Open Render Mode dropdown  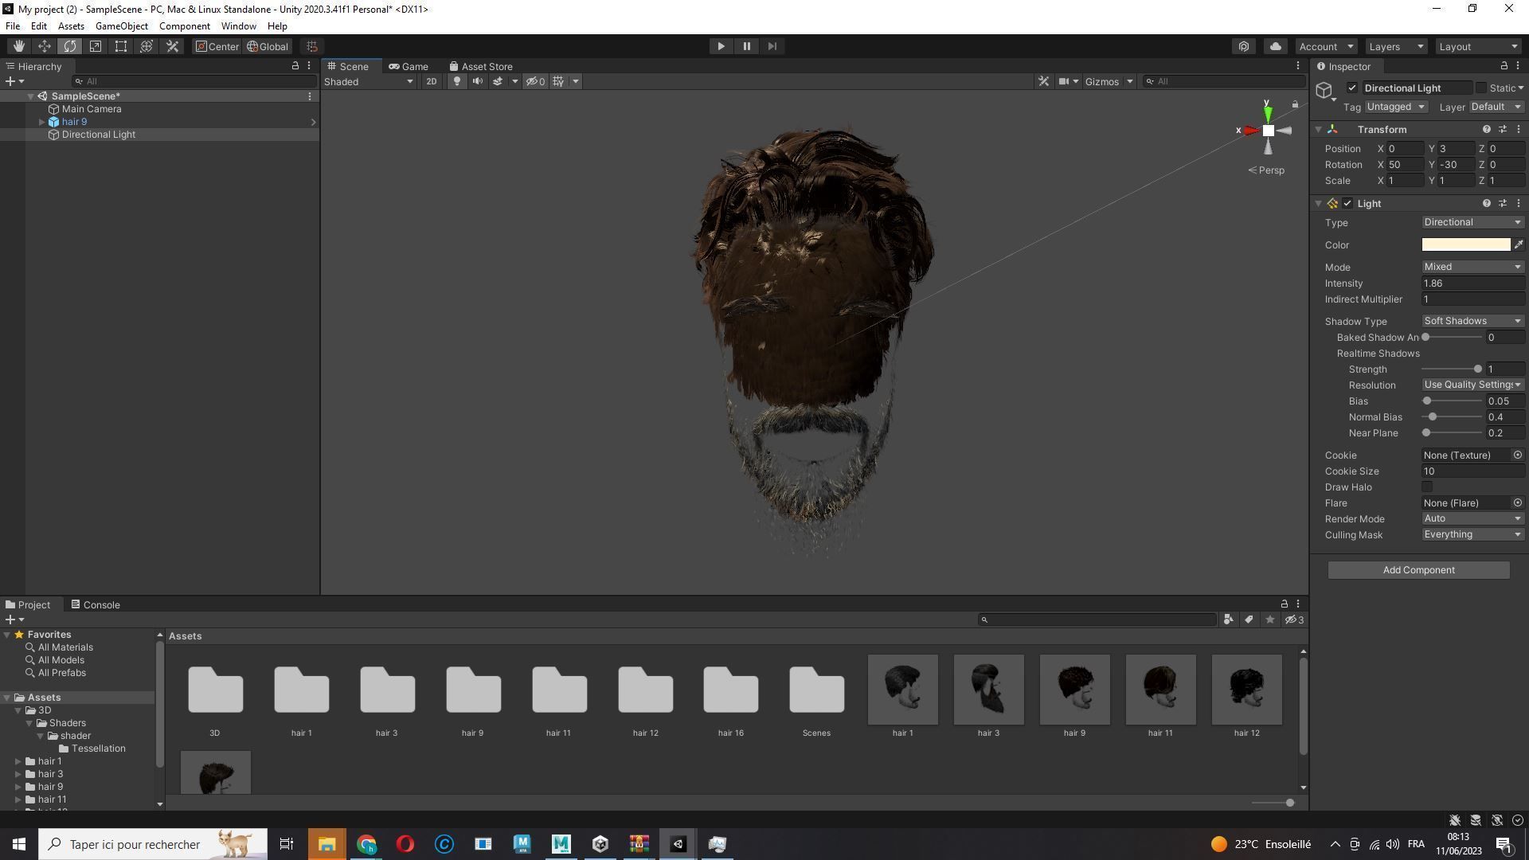click(x=1473, y=518)
